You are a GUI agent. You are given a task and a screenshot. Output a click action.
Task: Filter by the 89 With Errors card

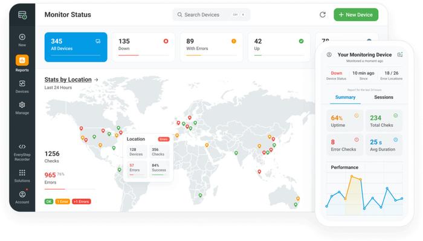pyautogui.click(x=211, y=47)
